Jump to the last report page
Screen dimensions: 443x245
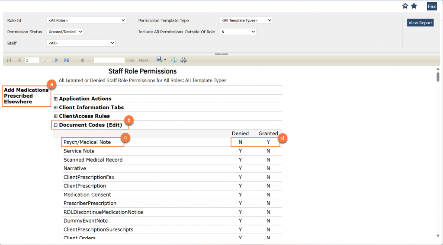tap(66, 60)
